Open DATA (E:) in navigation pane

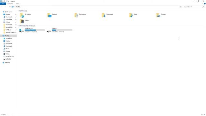tap(8, 59)
